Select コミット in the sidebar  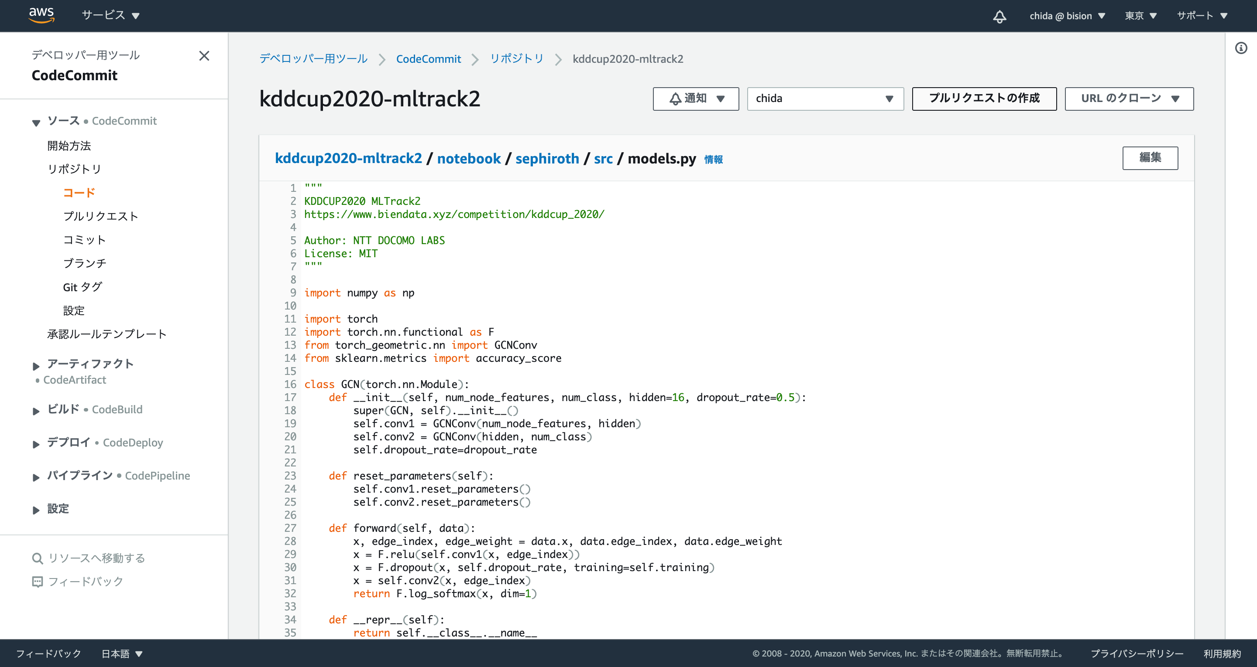click(x=84, y=240)
